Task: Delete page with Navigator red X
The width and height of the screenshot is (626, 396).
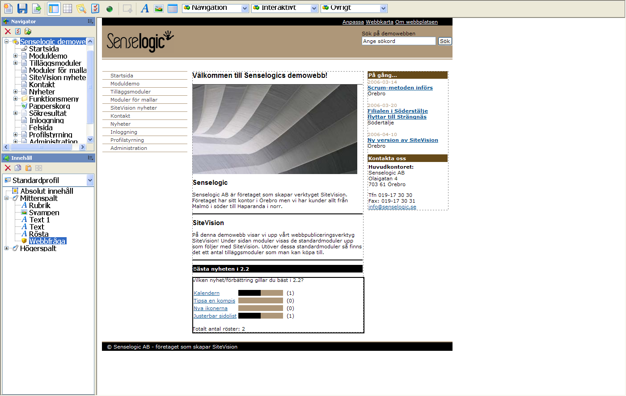Action: (8, 31)
